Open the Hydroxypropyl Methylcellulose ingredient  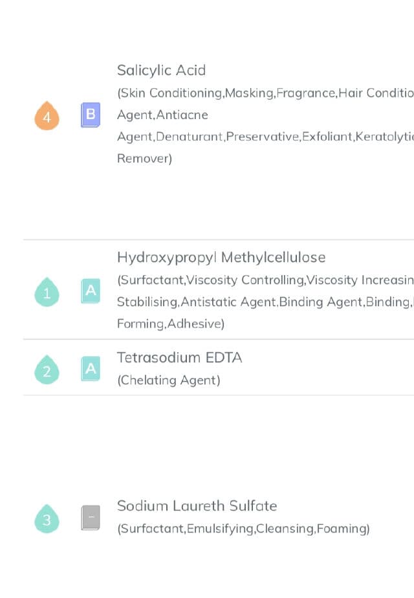click(x=221, y=258)
